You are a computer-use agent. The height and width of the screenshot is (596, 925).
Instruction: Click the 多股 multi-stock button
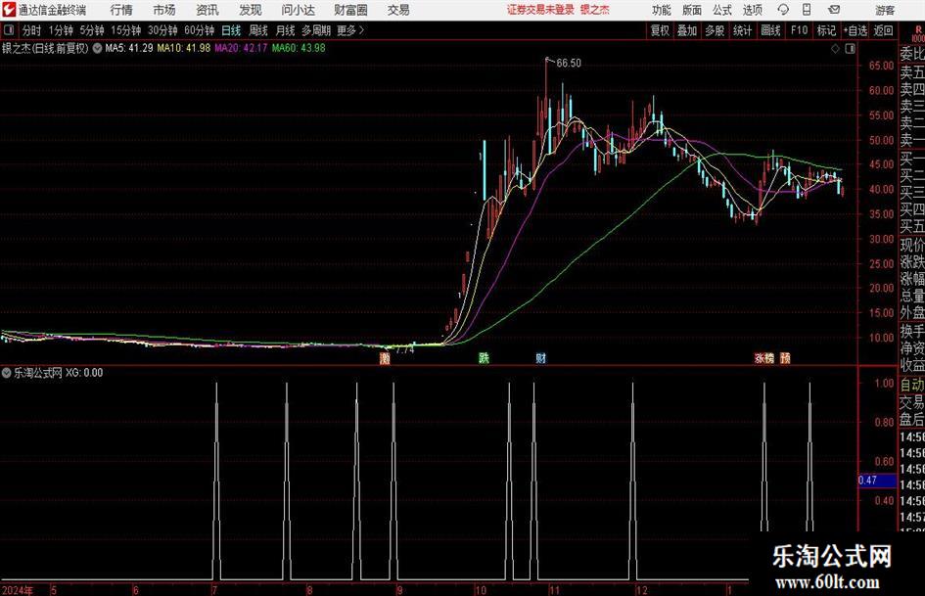click(x=715, y=30)
